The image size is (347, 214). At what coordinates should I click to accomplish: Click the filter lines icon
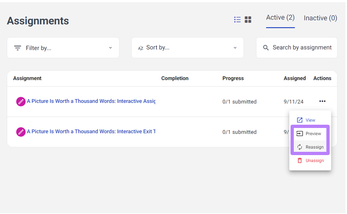[17, 48]
